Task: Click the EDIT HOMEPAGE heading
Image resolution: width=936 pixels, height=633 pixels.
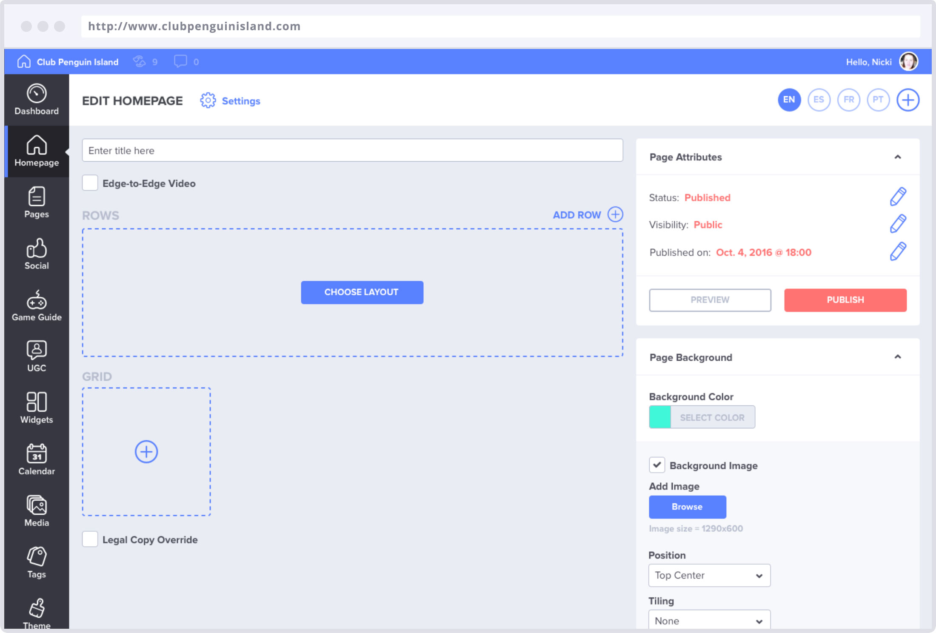Action: coord(132,101)
